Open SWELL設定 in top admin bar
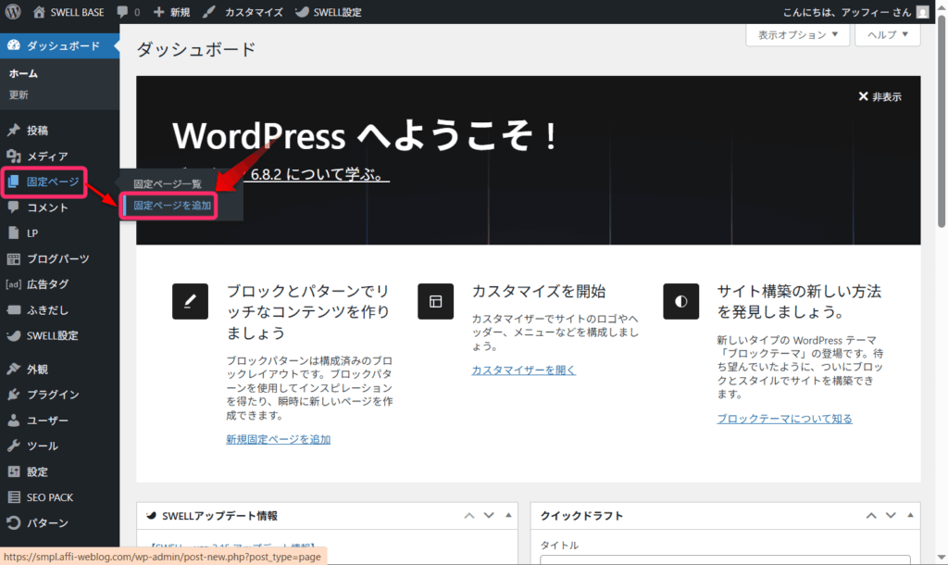Screen dimensions: 948x565 coord(328,11)
